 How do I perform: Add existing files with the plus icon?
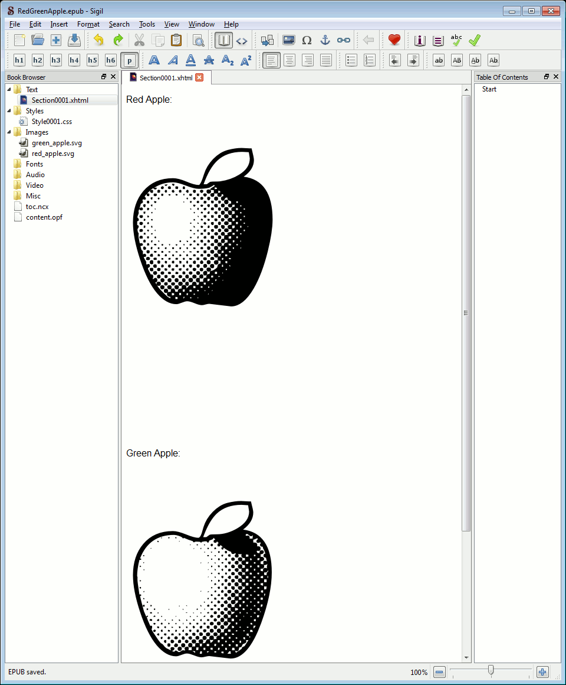coord(56,40)
